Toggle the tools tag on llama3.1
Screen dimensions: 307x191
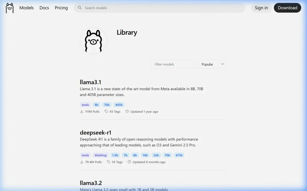click(x=85, y=105)
